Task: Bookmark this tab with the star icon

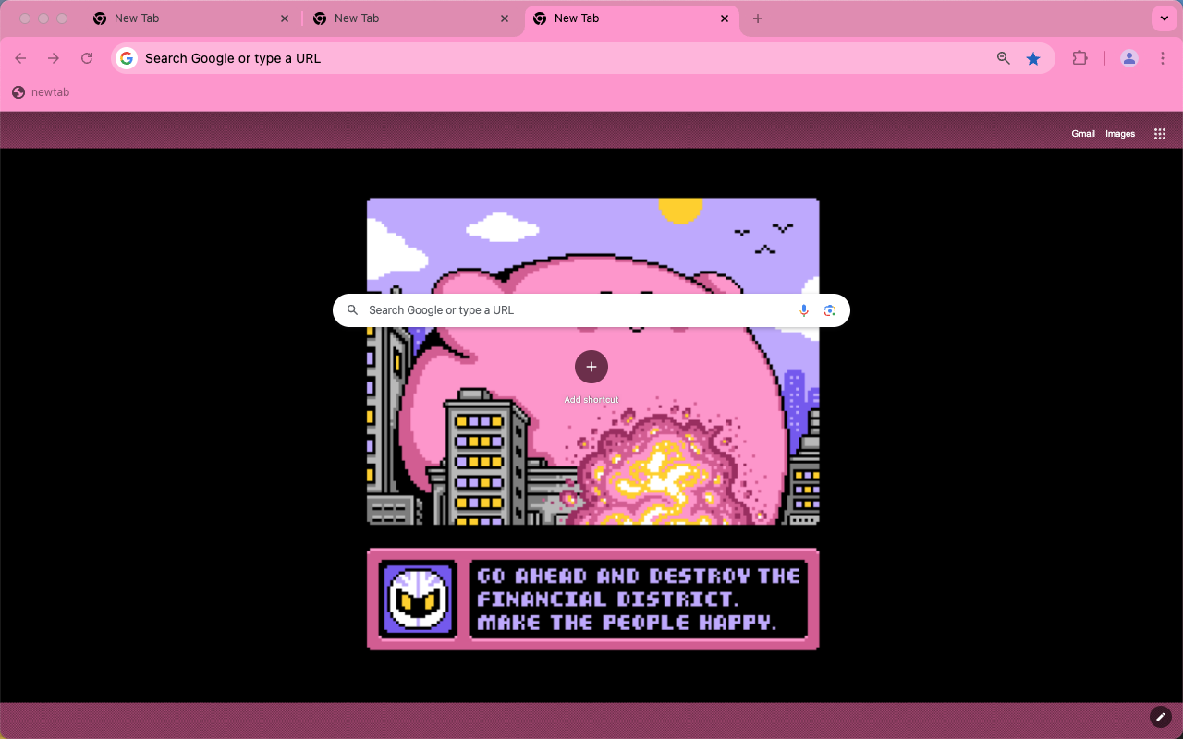Action: (1033, 58)
